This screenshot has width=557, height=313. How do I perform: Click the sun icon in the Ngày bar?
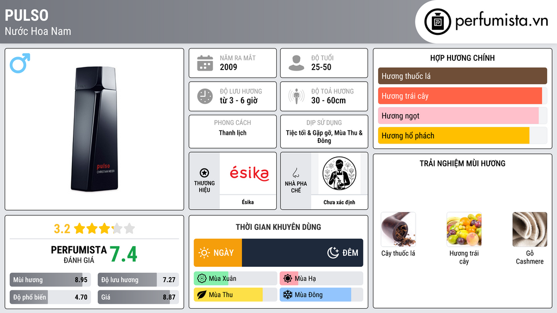point(204,253)
